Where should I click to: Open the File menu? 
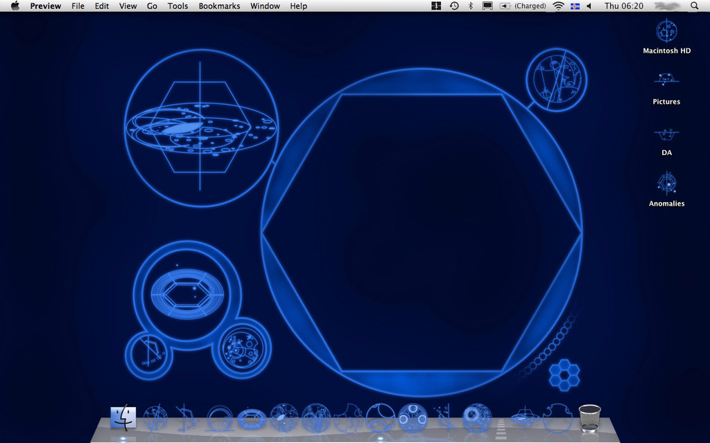(78, 6)
